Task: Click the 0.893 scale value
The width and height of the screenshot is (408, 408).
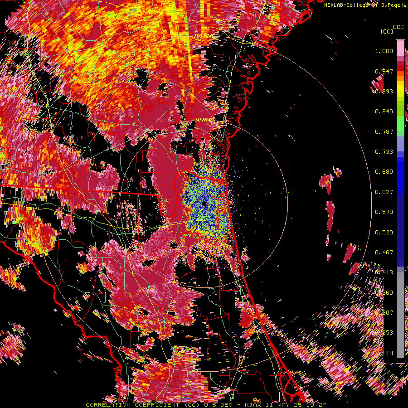Action: [x=384, y=91]
